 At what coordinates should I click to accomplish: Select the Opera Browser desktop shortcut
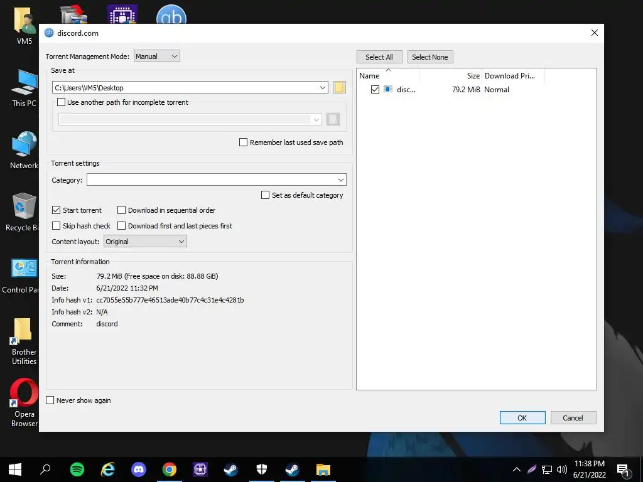pyautogui.click(x=24, y=402)
